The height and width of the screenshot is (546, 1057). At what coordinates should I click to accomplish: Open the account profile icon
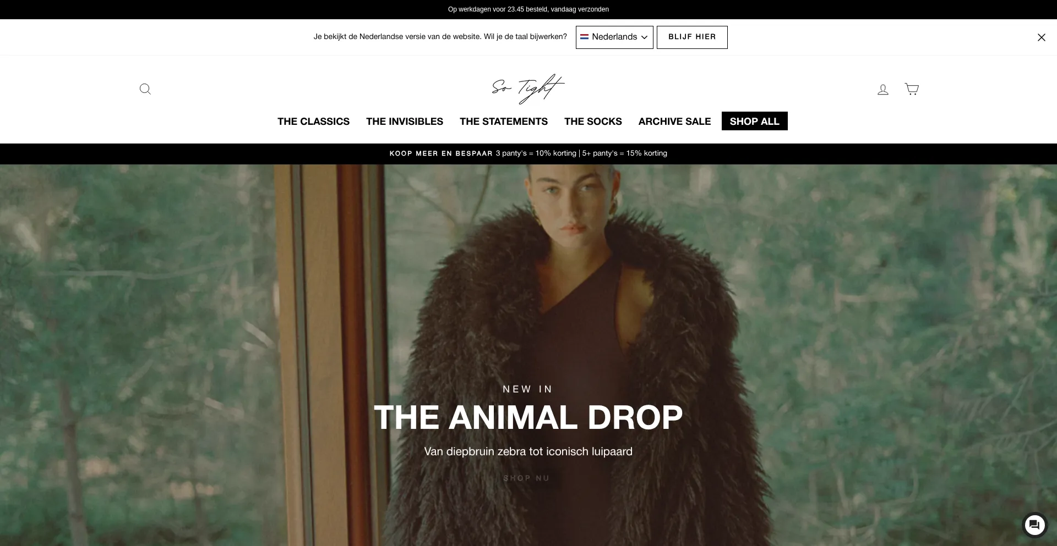click(x=883, y=89)
